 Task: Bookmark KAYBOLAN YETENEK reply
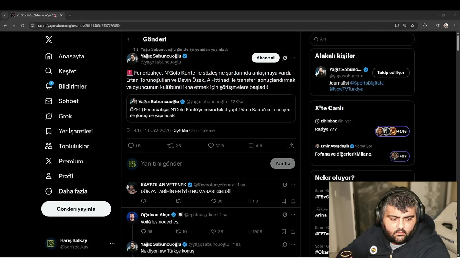(284, 201)
